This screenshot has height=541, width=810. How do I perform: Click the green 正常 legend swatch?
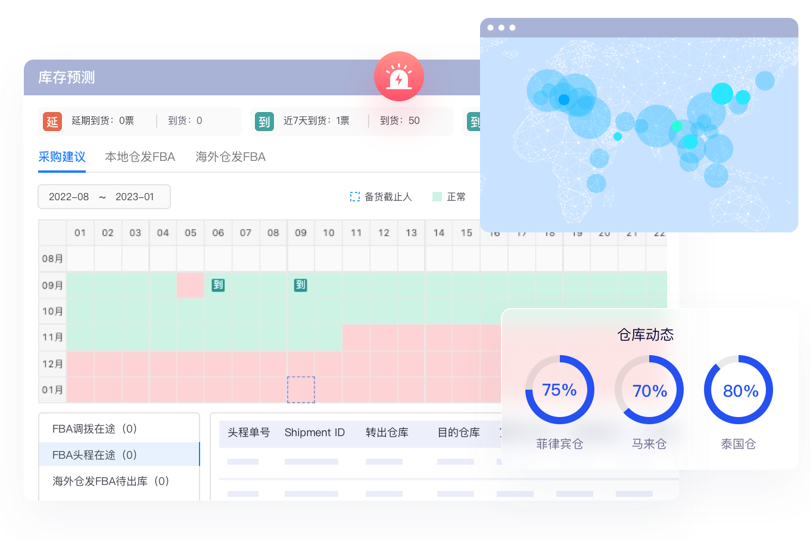(437, 197)
